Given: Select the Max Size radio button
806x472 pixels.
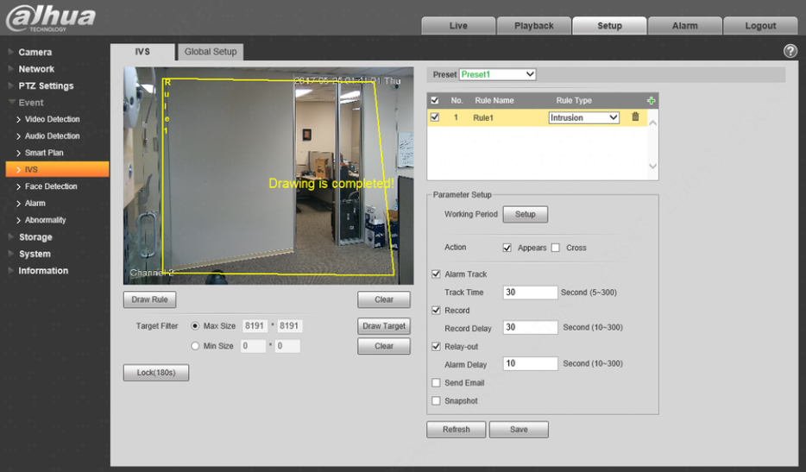Looking at the screenshot, I should [195, 326].
